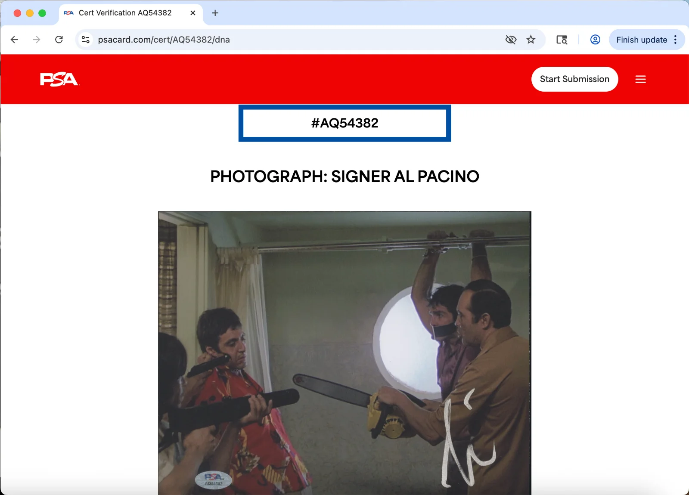This screenshot has width=689, height=495.
Task: Click the yellow minimize window button
Action: tap(30, 13)
